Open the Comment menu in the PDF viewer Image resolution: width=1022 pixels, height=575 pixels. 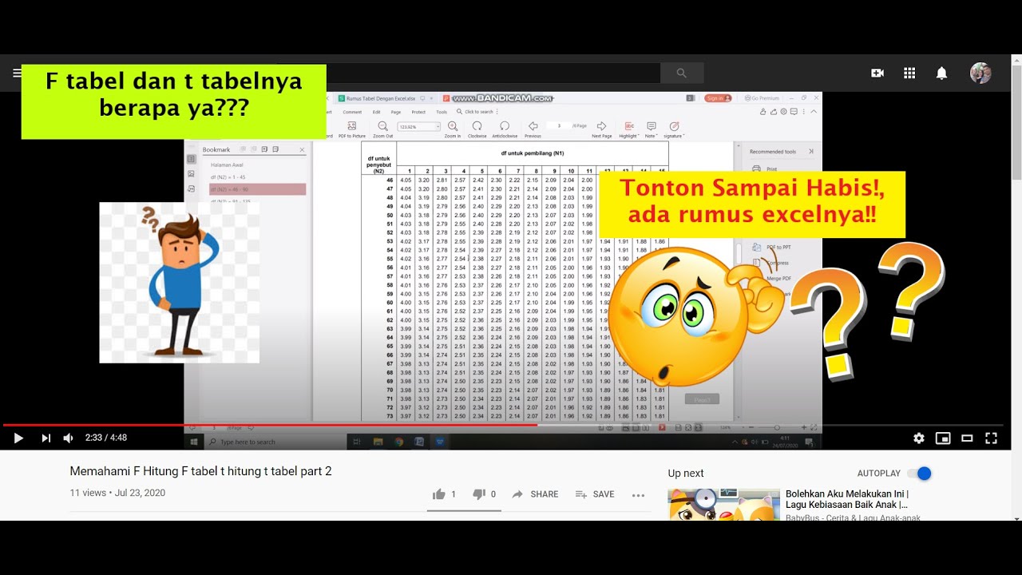[x=351, y=112]
